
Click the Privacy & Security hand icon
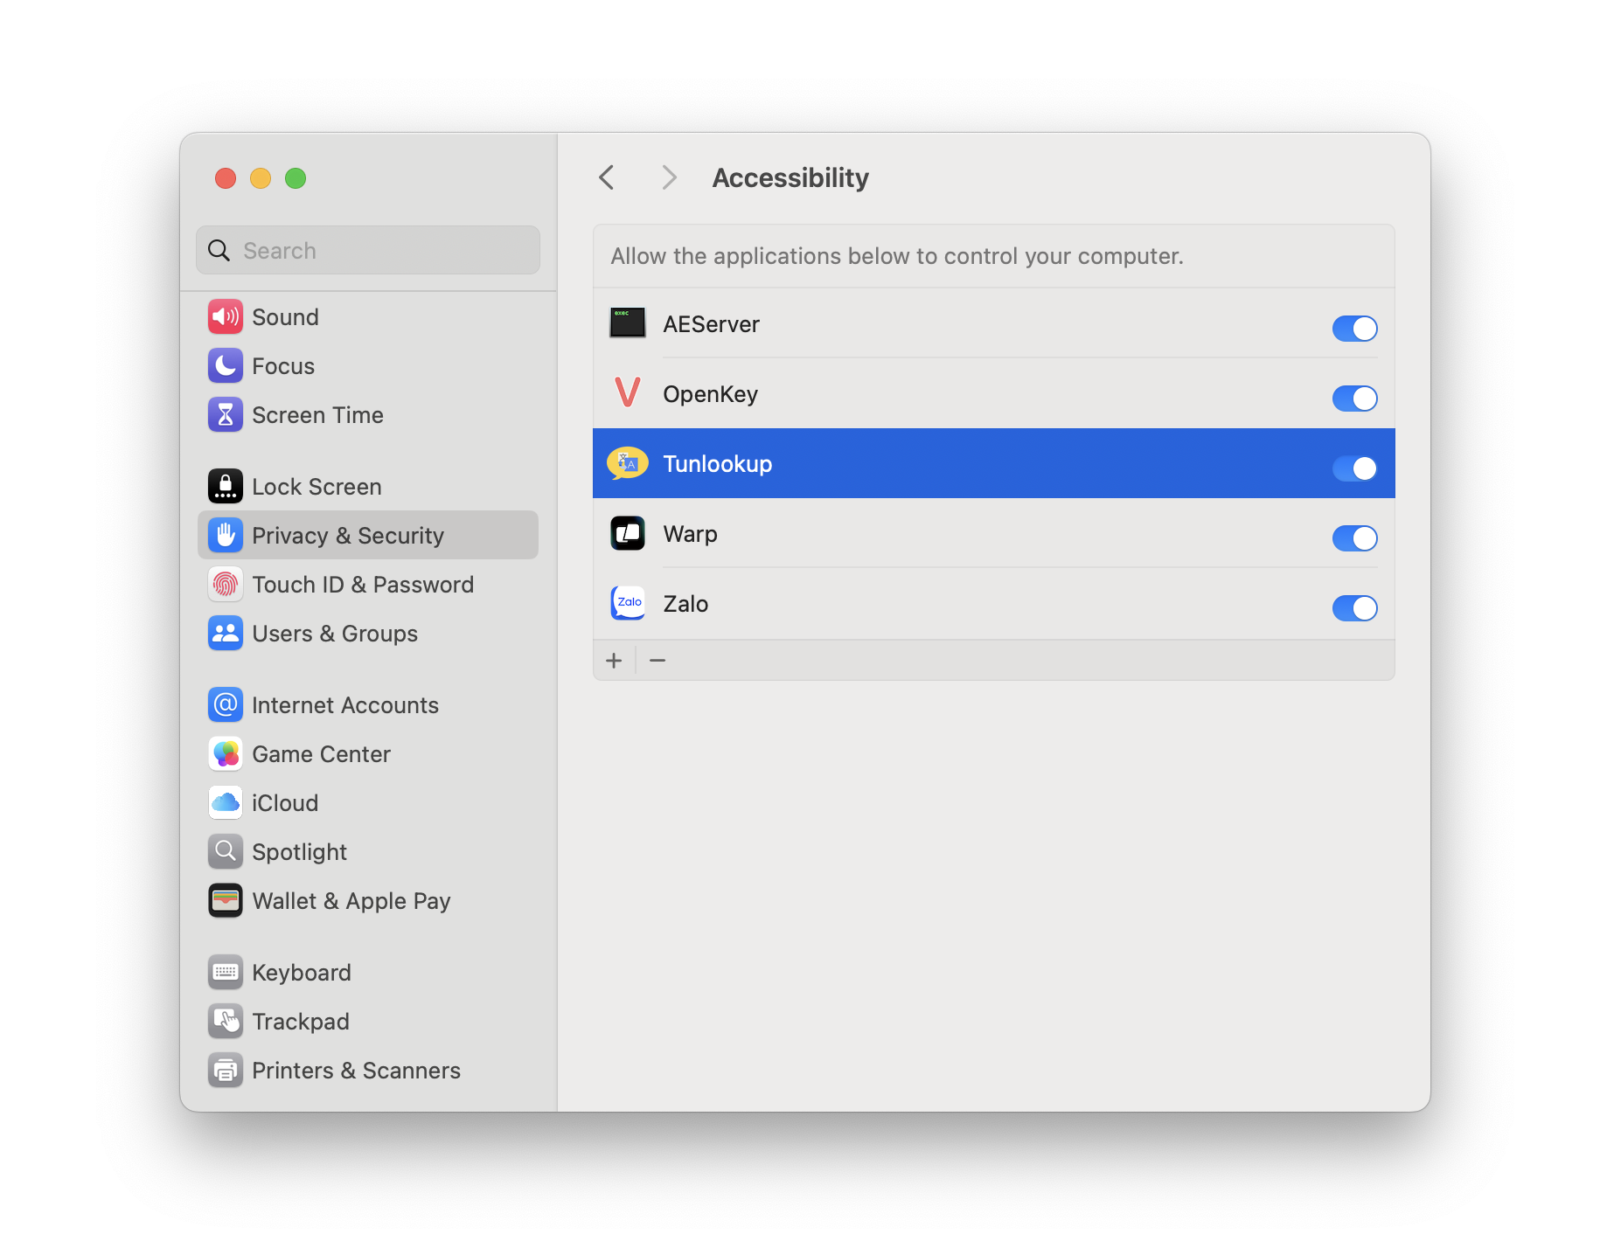coord(226,535)
